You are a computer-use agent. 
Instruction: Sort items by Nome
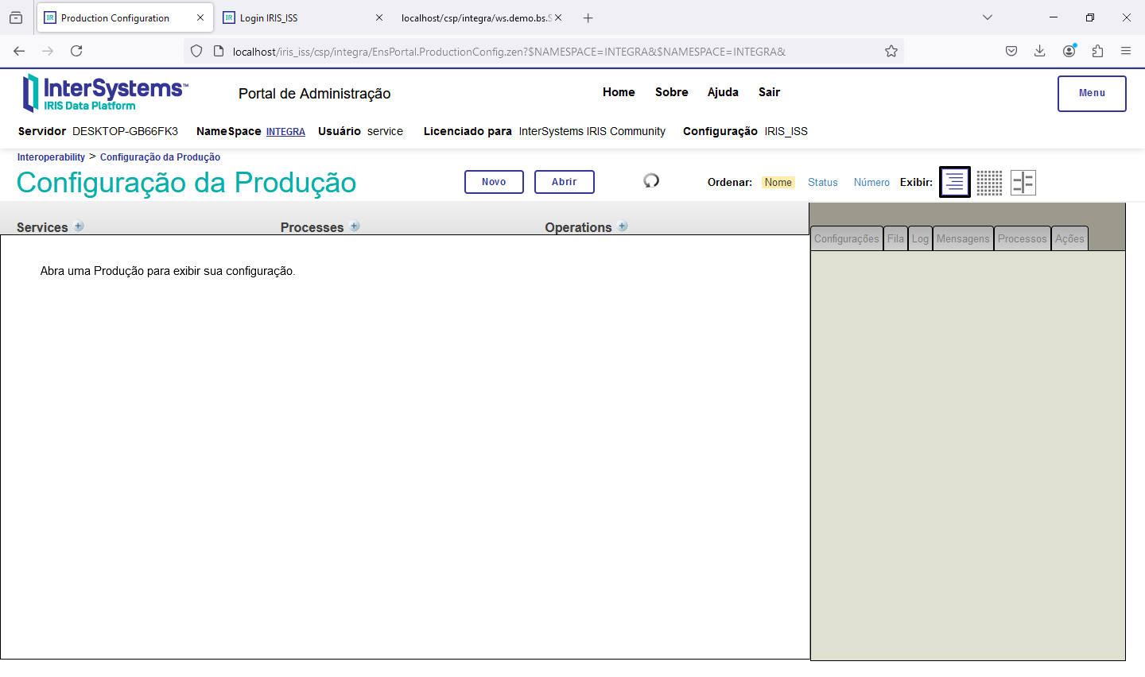(778, 183)
